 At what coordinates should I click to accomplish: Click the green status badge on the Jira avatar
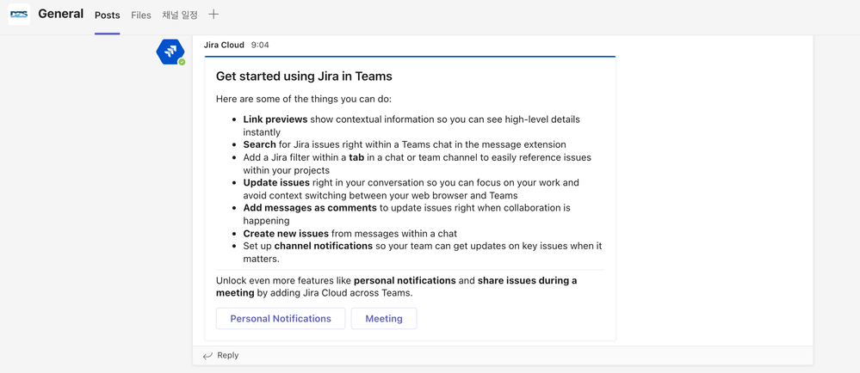coord(182,62)
